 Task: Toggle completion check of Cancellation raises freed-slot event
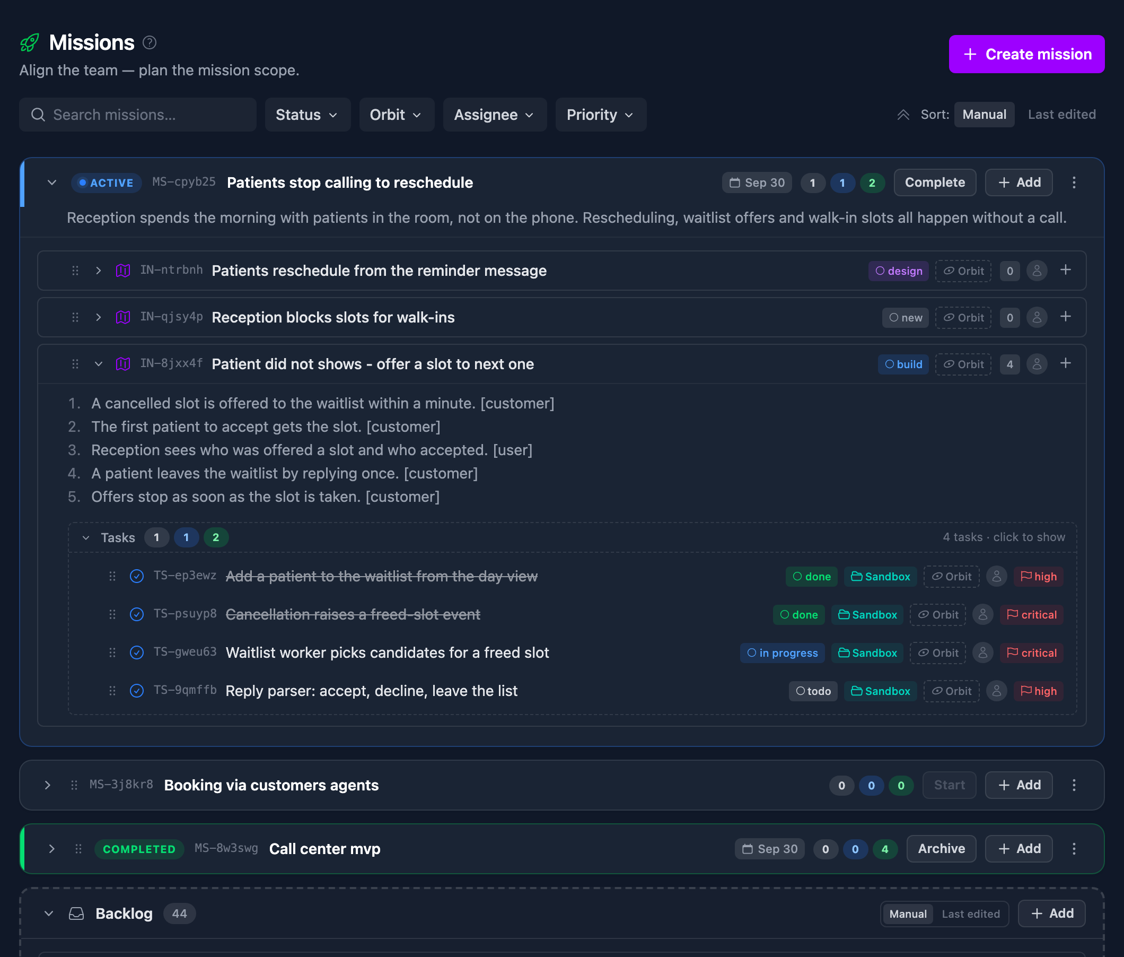tap(137, 614)
